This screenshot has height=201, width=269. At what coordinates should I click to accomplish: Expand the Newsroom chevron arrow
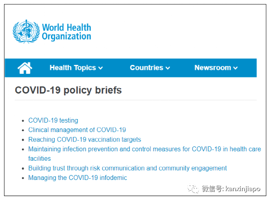click(235, 68)
